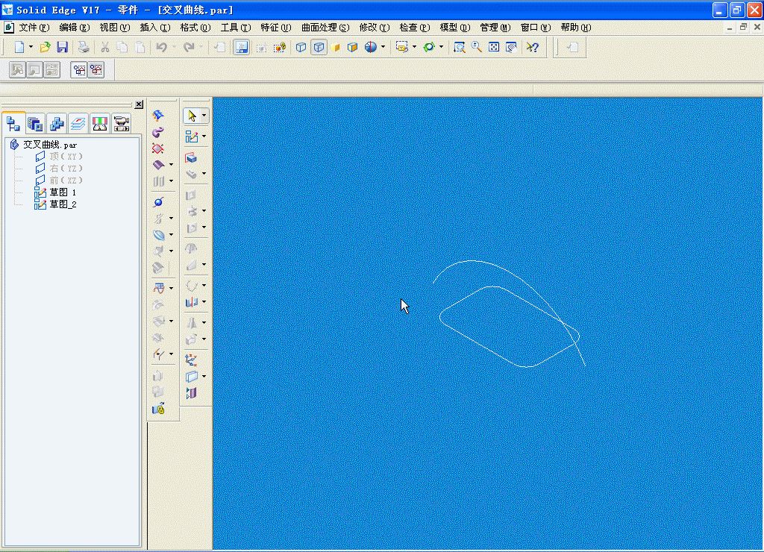
Task: Open the named views dropdown arrow
Action: (415, 47)
